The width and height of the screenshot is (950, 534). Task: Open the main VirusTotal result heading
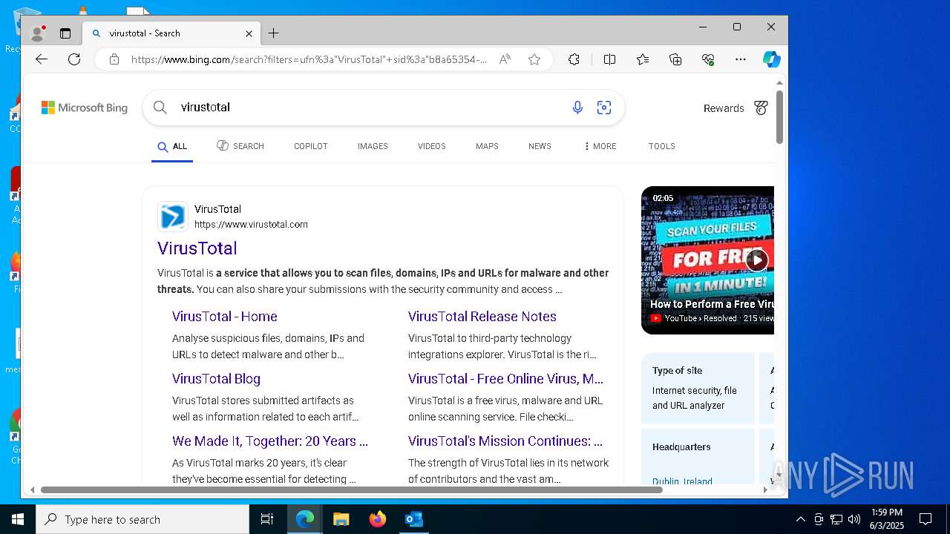tap(197, 248)
